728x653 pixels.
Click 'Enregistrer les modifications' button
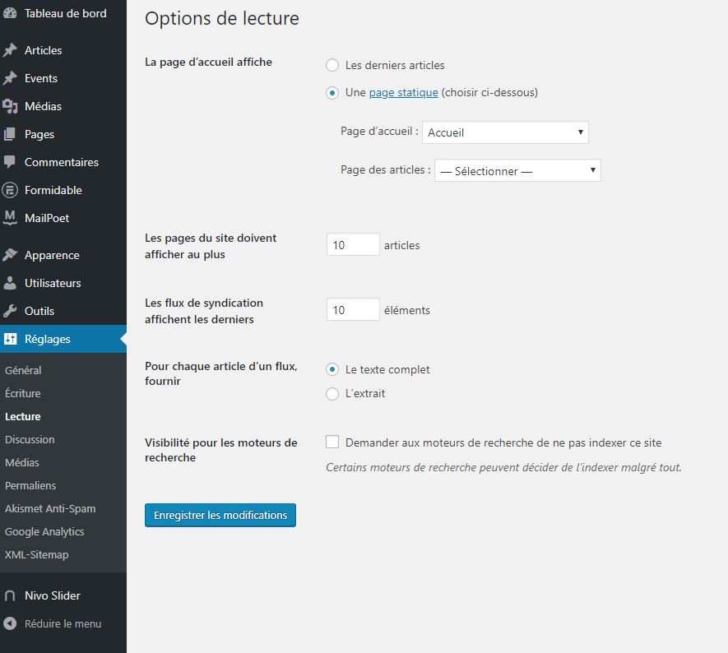click(x=220, y=515)
